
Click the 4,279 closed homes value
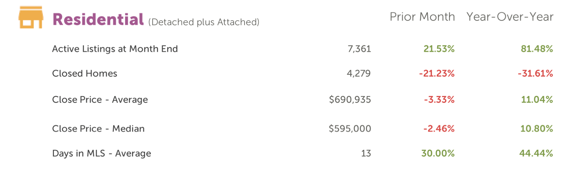click(359, 74)
